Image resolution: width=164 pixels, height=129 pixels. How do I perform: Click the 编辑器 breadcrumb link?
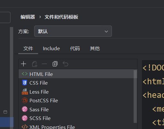[x=28, y=17]
